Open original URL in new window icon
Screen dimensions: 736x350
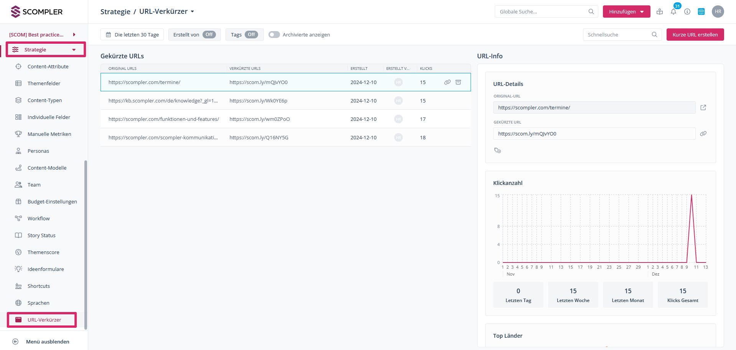703,107
